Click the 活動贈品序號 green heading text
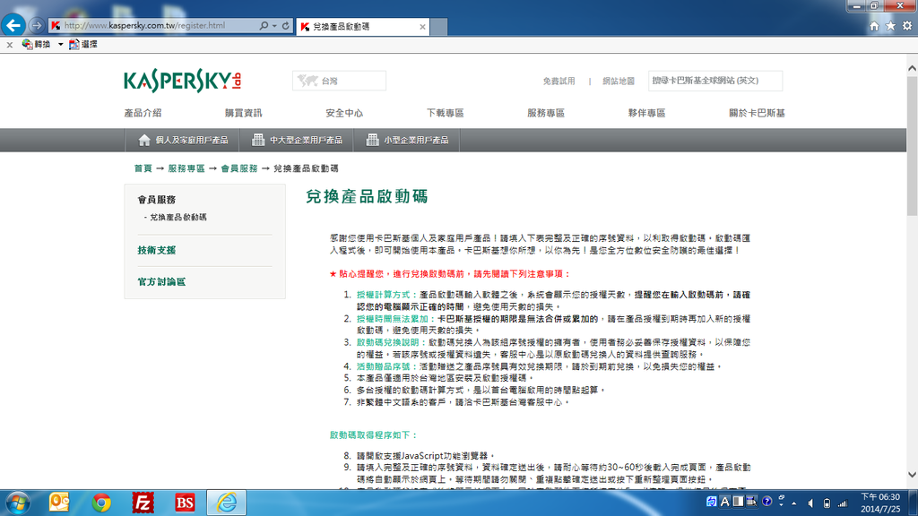This screenshot has height=516, width=918. pyautogui.click(x=385, y=366)
